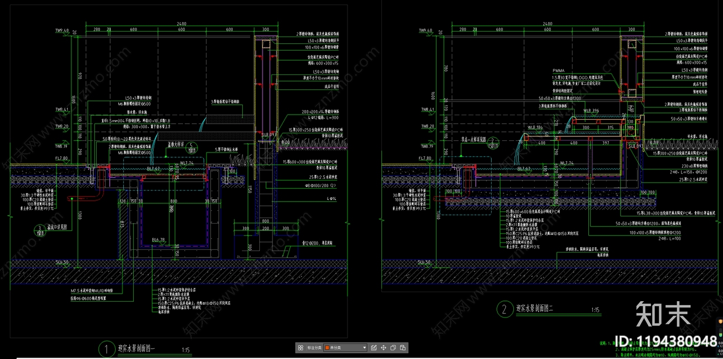The image size is (723, 359).
Task: Select the WL8.396 label in right drawing
Action: coord(591,110)
